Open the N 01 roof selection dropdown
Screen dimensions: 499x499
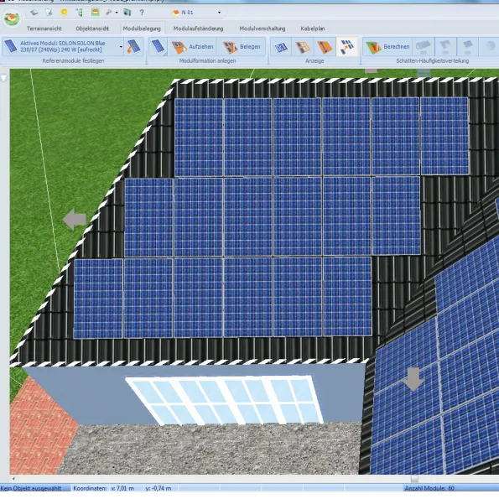tap(219, 13)
